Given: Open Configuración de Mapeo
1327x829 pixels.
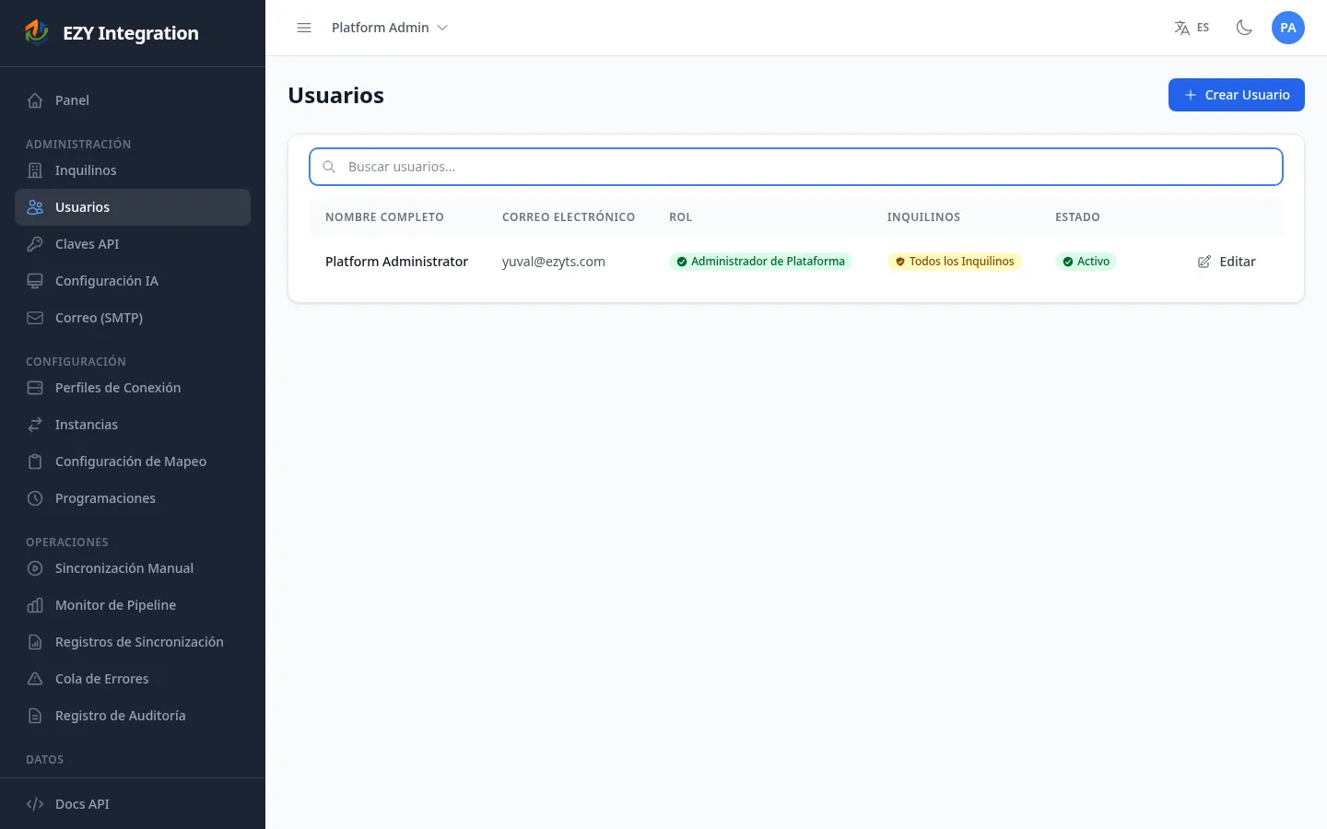Looking at the screenshot, I should point(133,461).
